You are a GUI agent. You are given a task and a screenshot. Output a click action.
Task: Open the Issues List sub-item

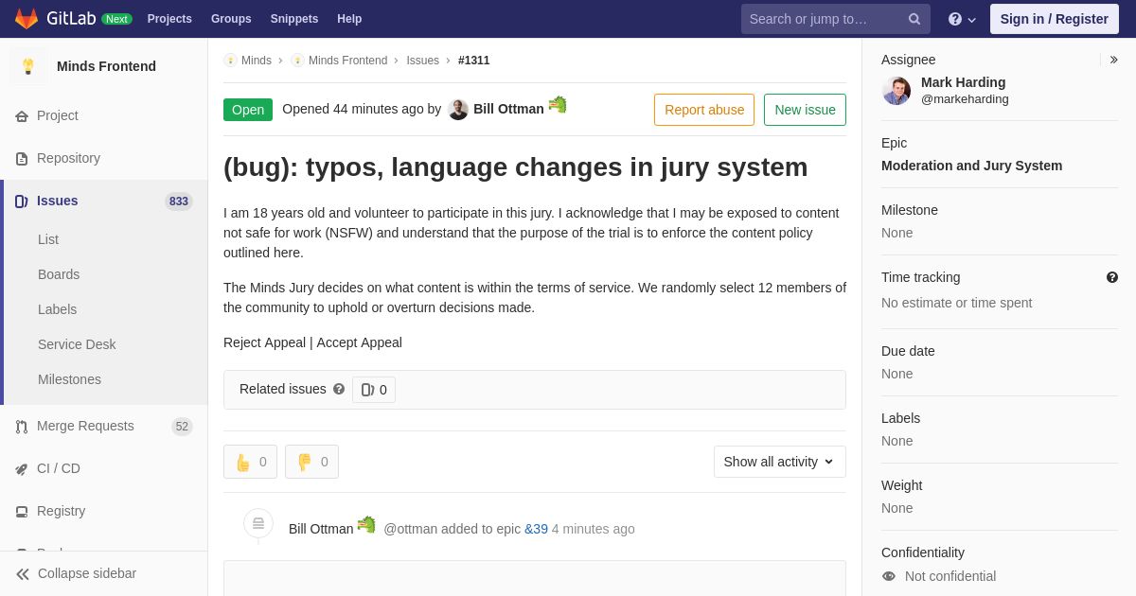48,239
